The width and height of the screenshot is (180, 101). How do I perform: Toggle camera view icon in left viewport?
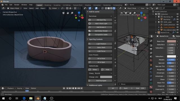pos(63,13)
